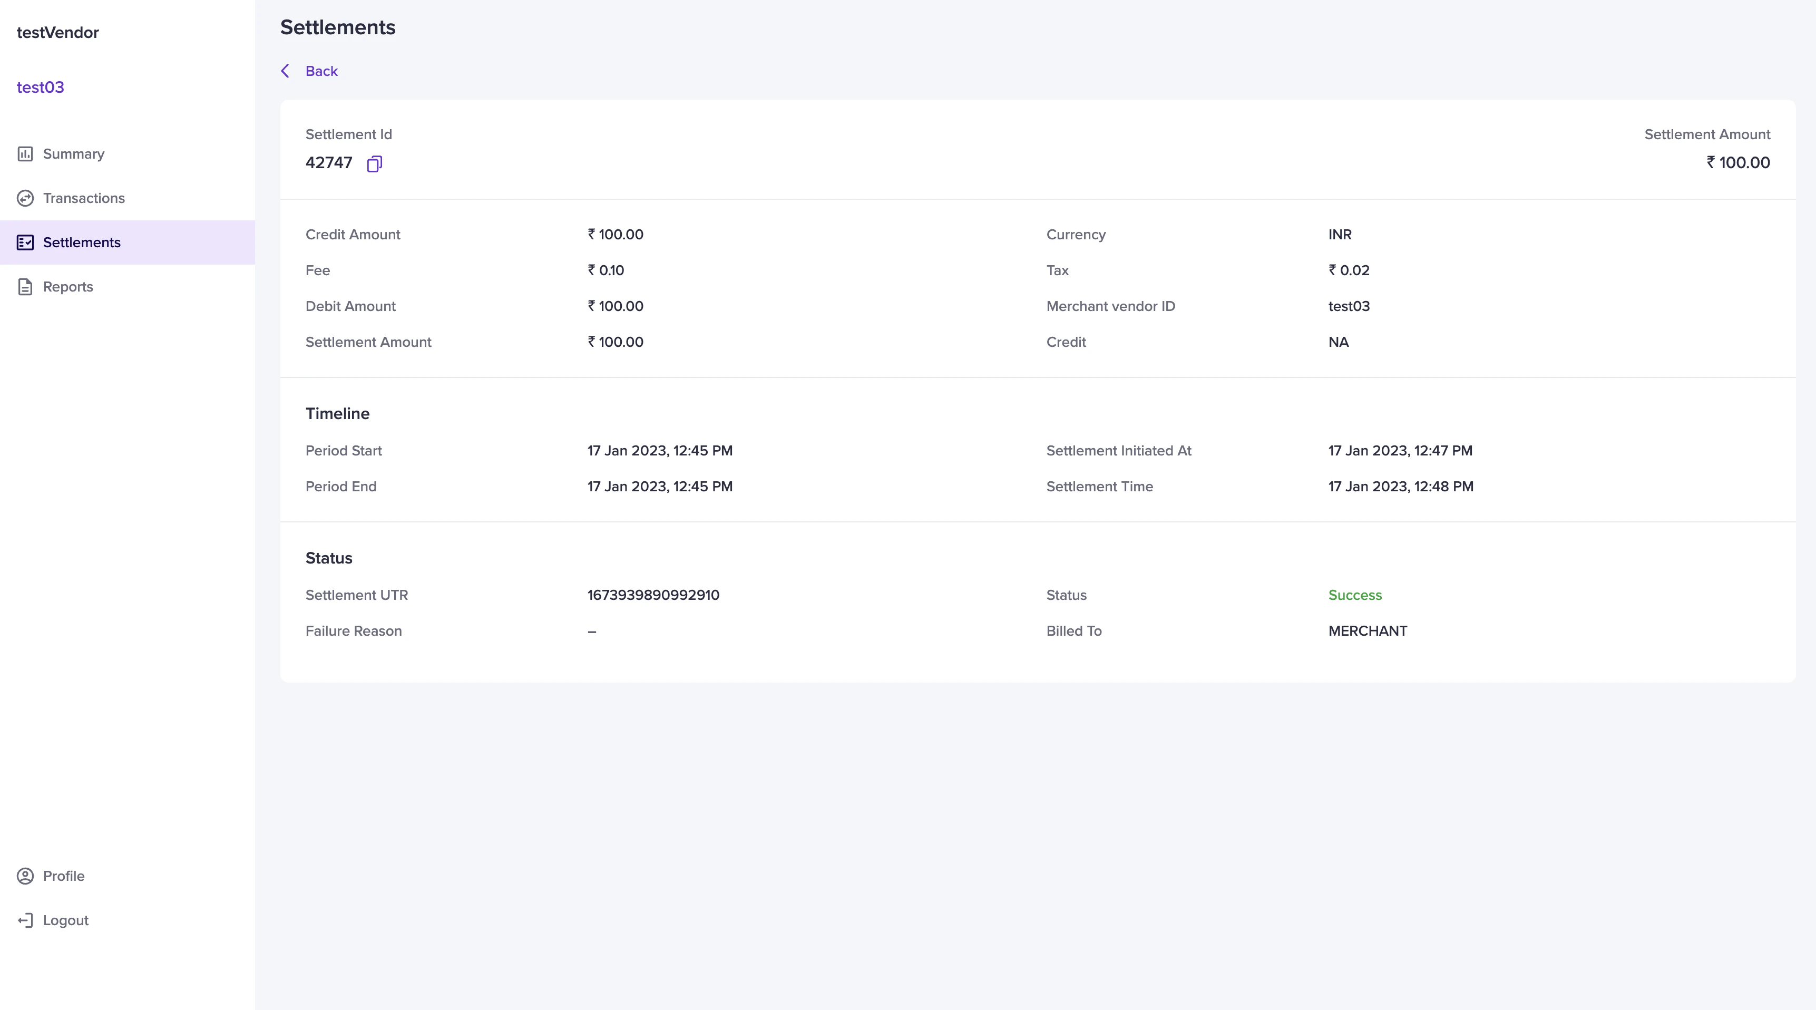Click the Summary chart icon in sidebar

tap(25, 154)
